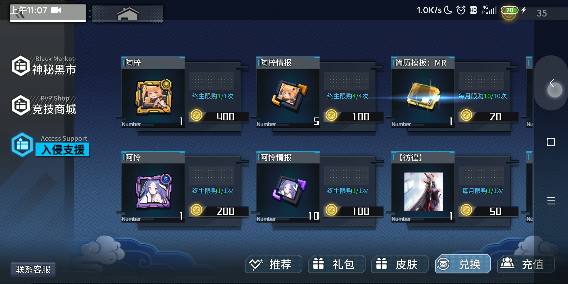Click the 联系客服 contact support button
Viewport: 568px width, 284px height.
pyautogui.click(x=33, y=269)
